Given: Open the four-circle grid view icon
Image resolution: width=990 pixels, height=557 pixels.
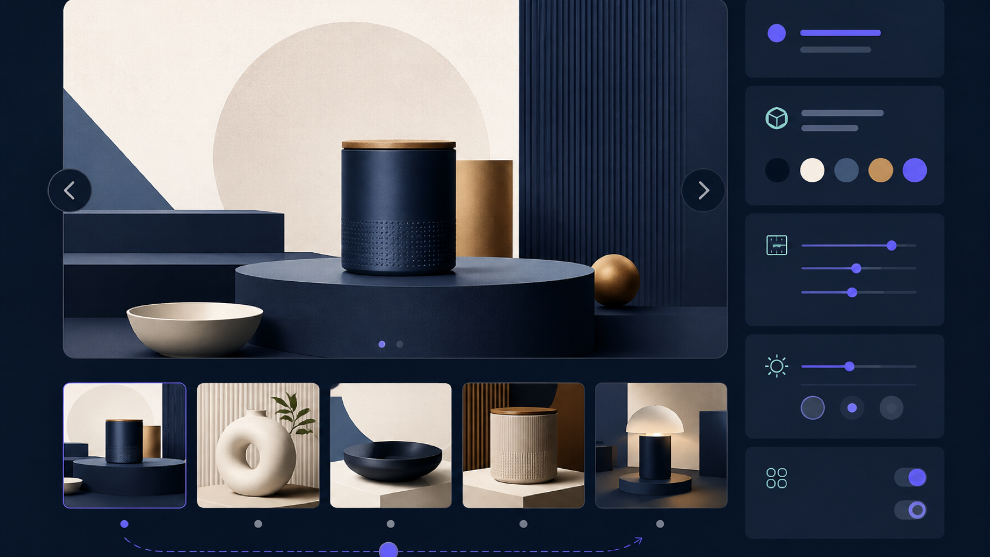Looking at the screenshot, I should pos(776,478).
